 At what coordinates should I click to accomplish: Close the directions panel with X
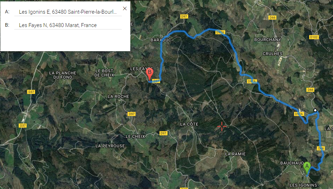pos(125,8)
